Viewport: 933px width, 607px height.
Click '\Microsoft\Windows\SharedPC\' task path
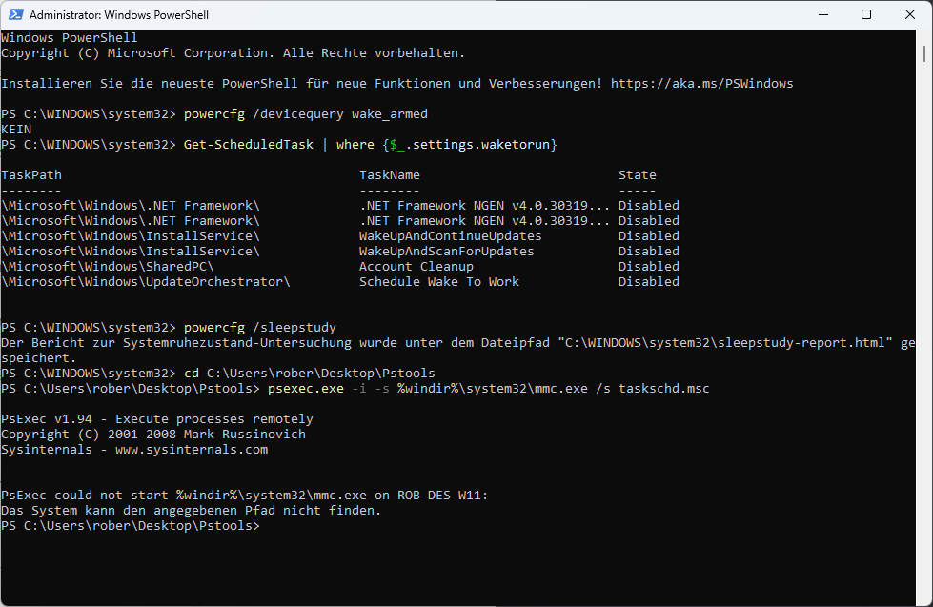(108, 266)
